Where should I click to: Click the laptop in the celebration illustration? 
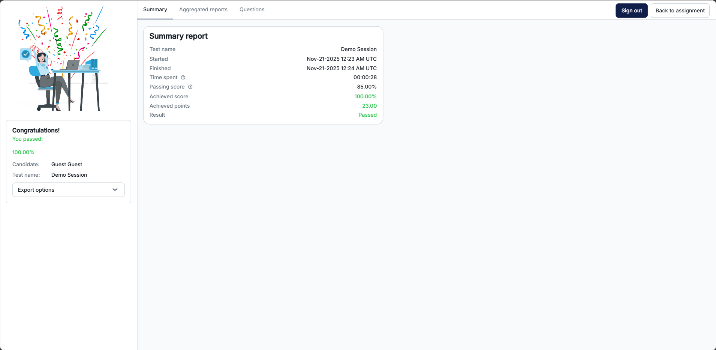click(x=71, y=65)
